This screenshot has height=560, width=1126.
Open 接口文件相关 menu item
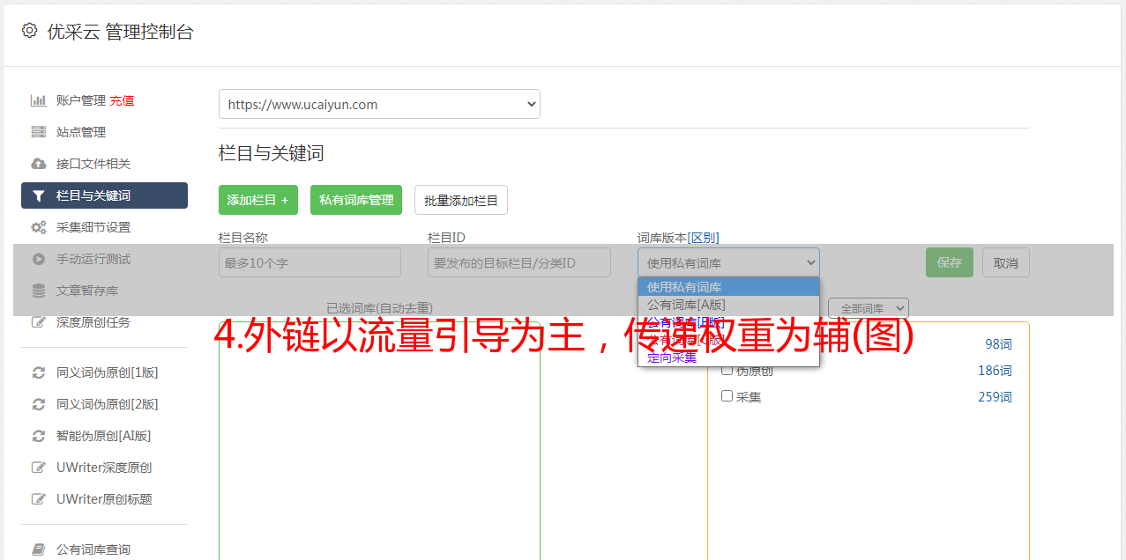[93, 164]
